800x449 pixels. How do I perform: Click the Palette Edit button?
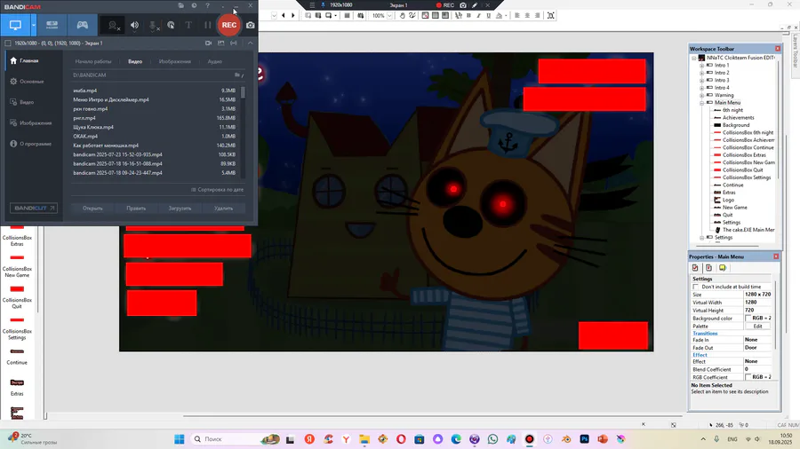point(757,327)
